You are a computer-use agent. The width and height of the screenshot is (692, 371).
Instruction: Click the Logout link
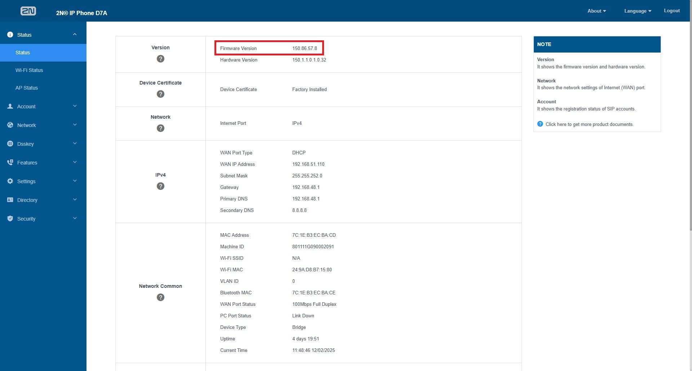pyautogui.click(x=672, y=10)
